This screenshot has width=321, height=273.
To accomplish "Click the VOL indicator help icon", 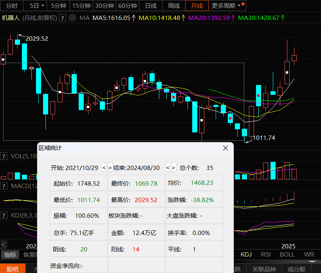I will pos(4,156).
